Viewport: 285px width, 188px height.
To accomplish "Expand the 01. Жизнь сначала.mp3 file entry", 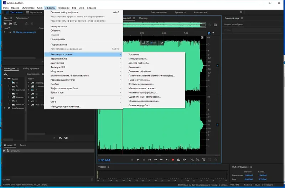I will coord(5,32).
